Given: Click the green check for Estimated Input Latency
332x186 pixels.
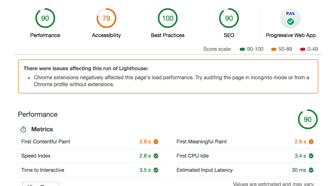Looking at the screenshot, I should pyautogui.click(x=311, y=170).
